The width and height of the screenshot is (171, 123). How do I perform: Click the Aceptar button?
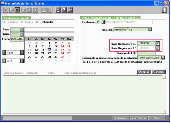(x=144, y=72)
